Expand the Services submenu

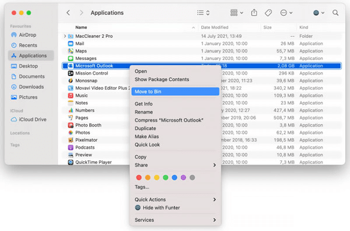click(175, 220)
